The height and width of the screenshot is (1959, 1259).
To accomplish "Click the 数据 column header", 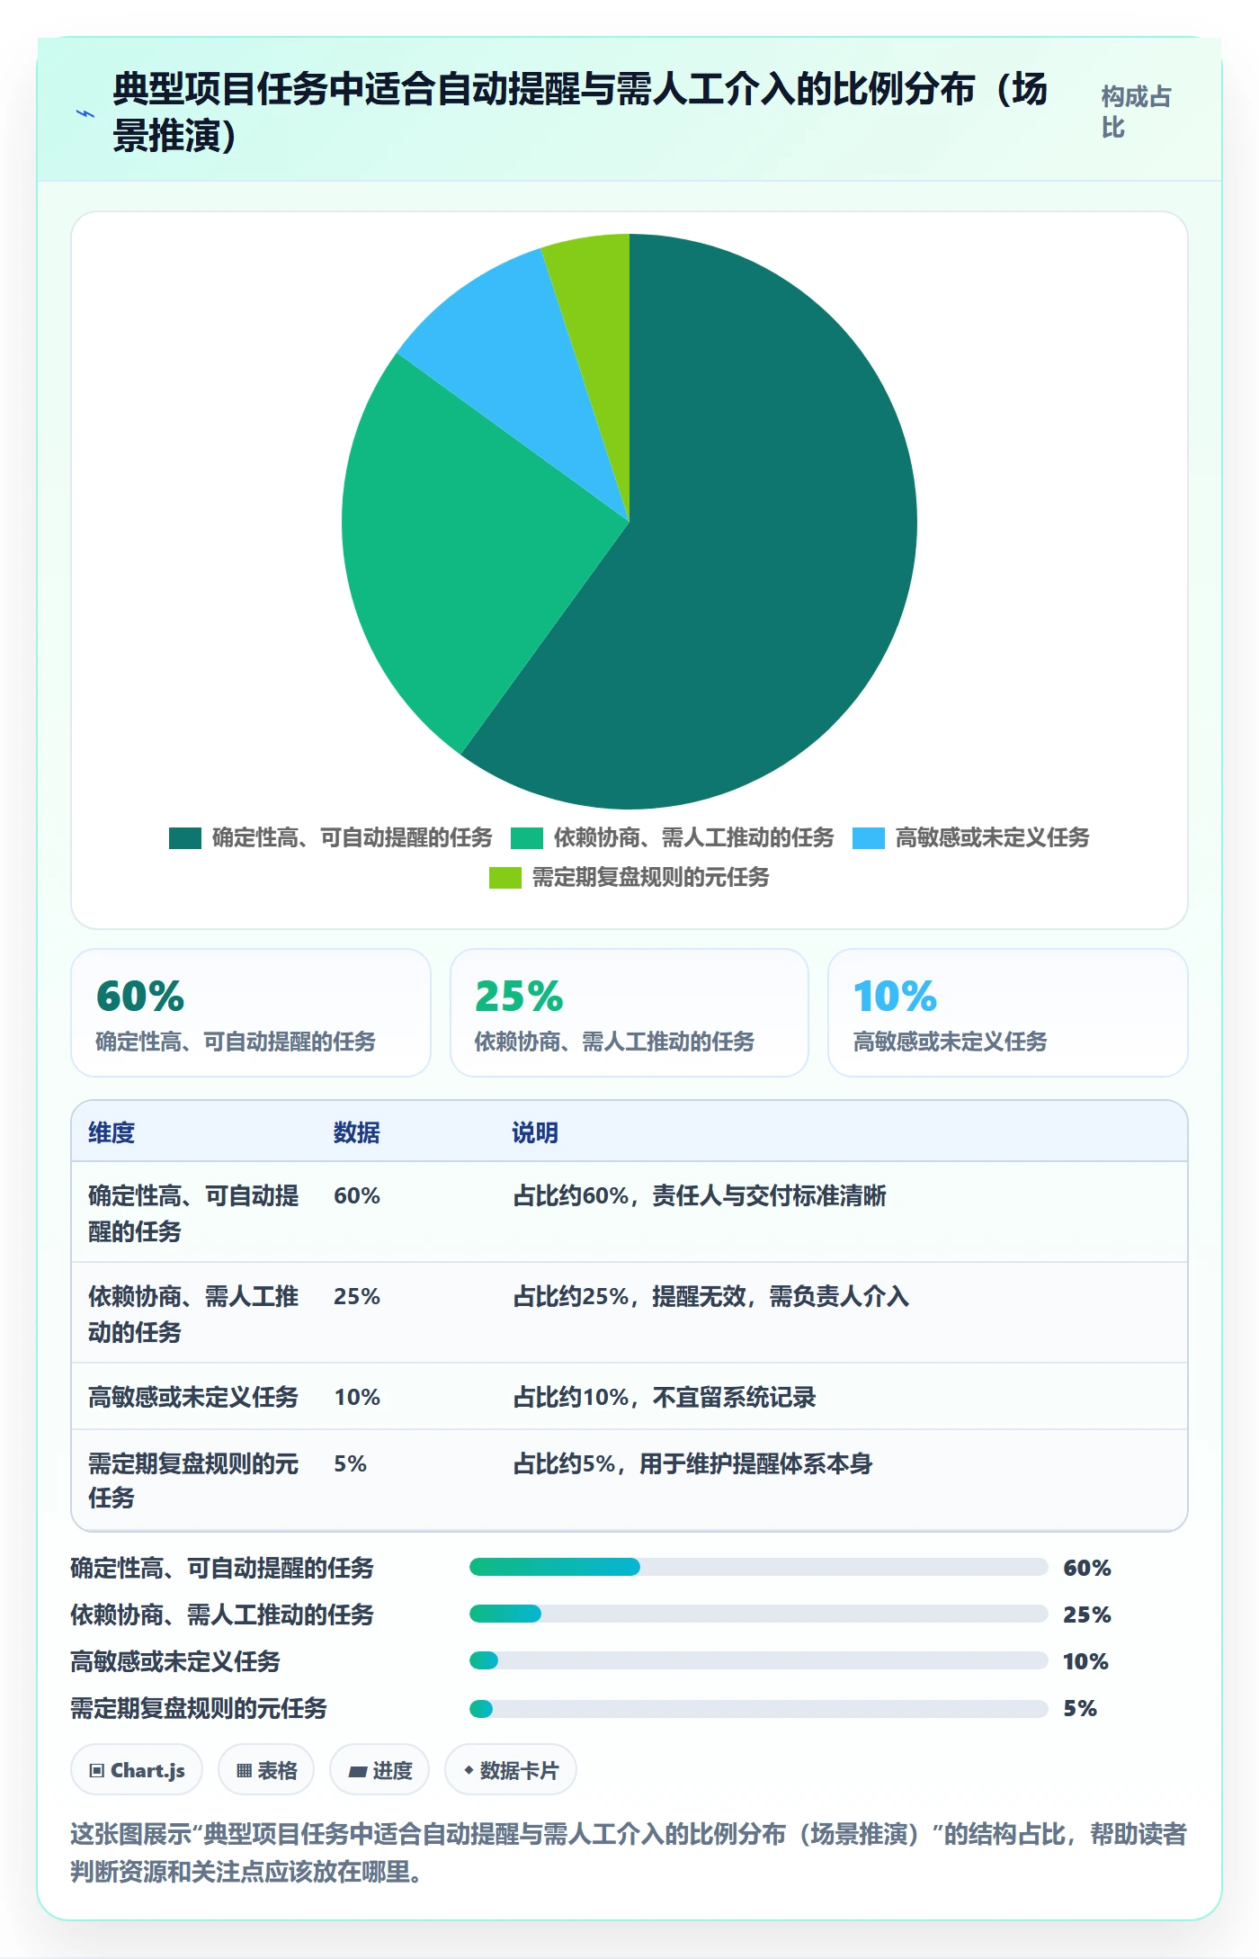I will click(357, 1132).
